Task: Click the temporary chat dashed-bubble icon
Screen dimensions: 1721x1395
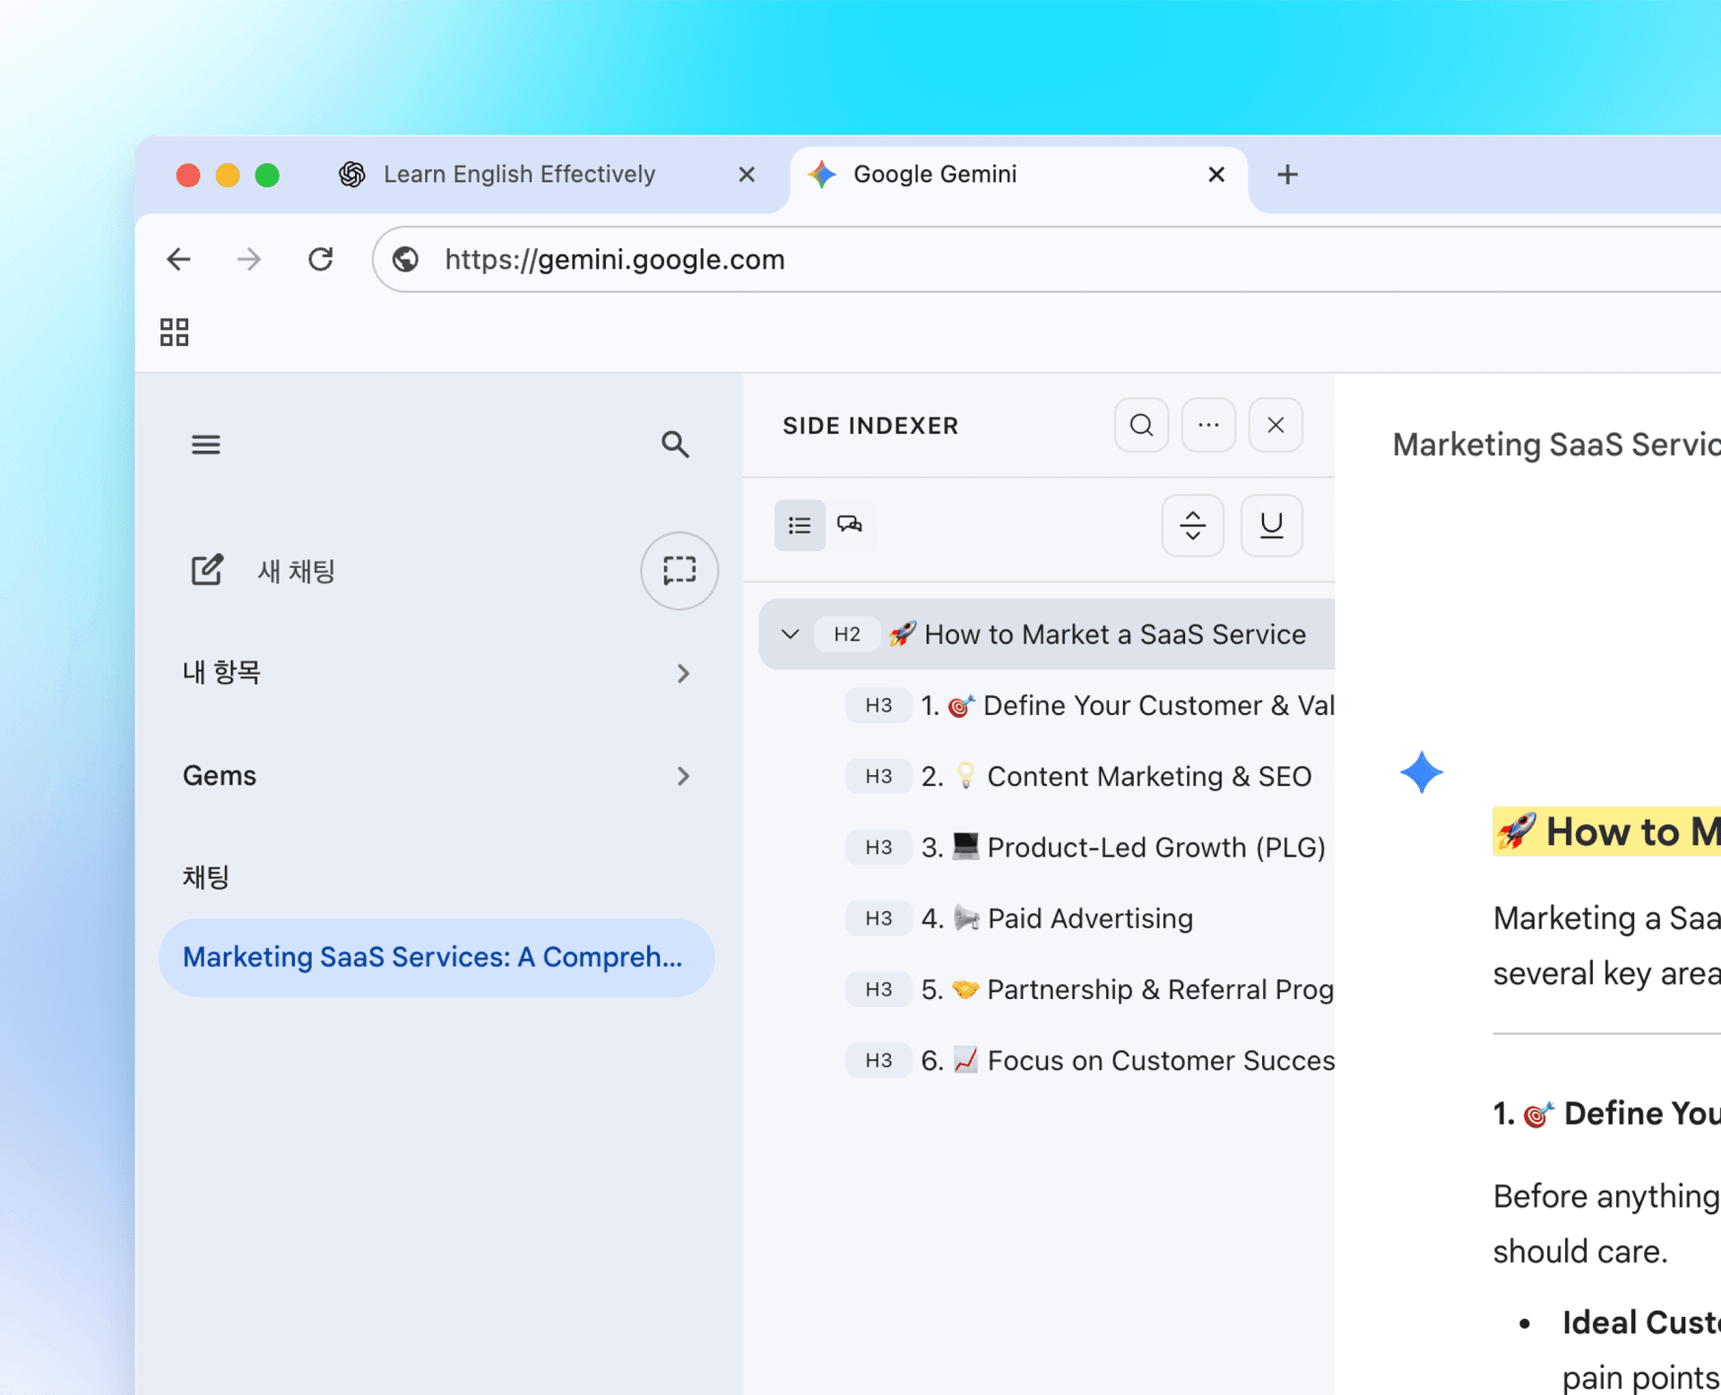Action: (679, 571)
